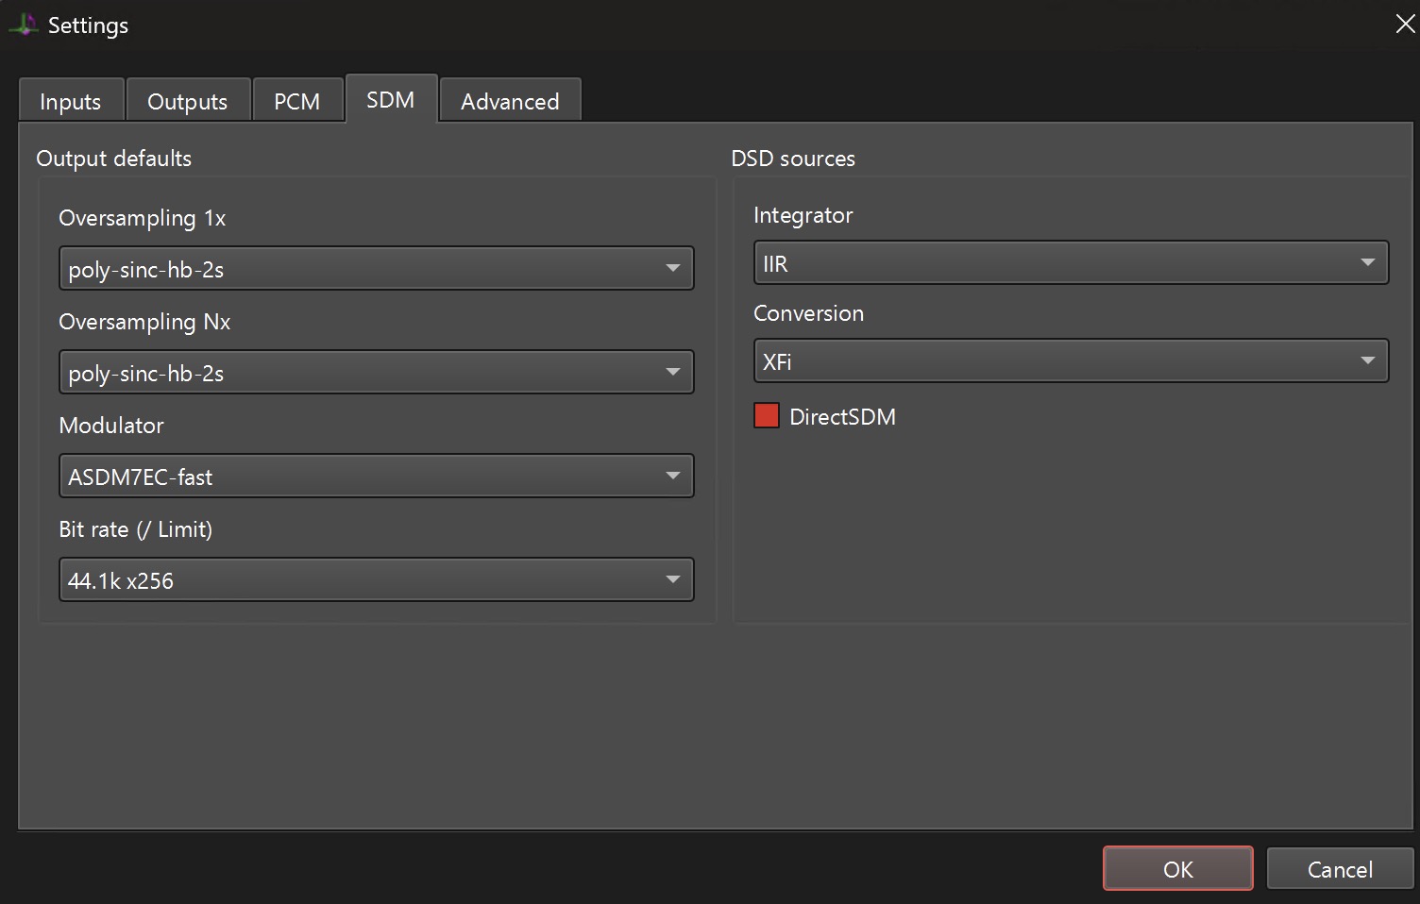Switch to the Inputs tab
1420x904 pixels.
(x=71, y=100)
